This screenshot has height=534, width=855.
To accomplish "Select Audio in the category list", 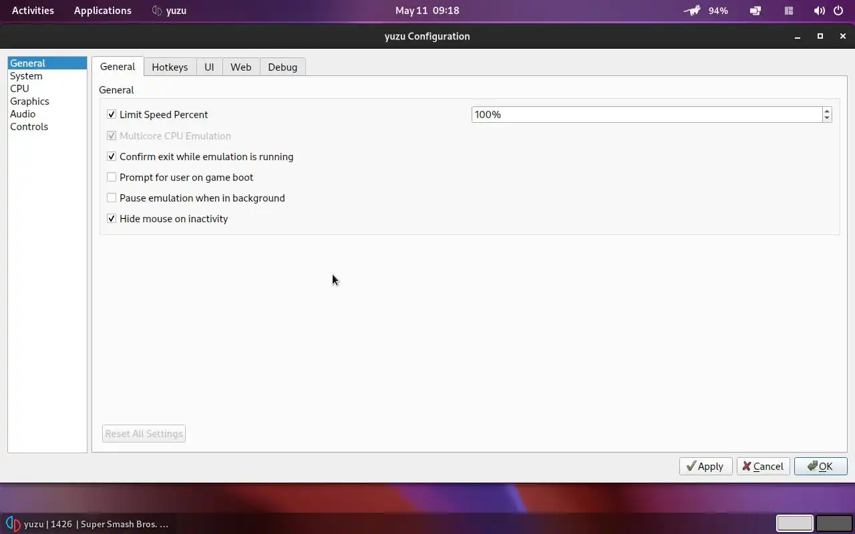I will click(x=47, y=114).
